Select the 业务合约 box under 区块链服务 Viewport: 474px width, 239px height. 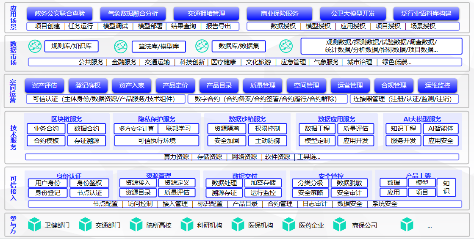pos(46,129)
